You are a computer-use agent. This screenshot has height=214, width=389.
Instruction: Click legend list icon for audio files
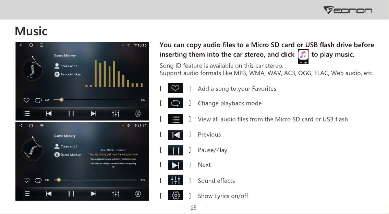175,119
